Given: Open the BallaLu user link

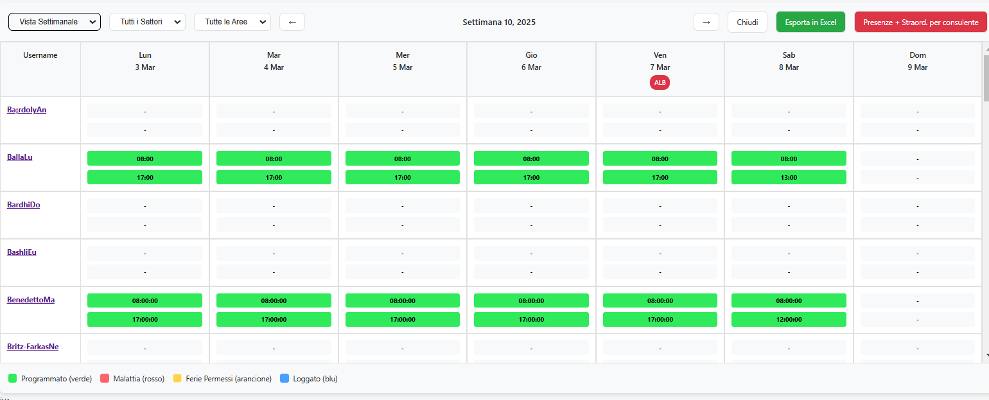Looking at the screenshot, I should coord(20,157).
